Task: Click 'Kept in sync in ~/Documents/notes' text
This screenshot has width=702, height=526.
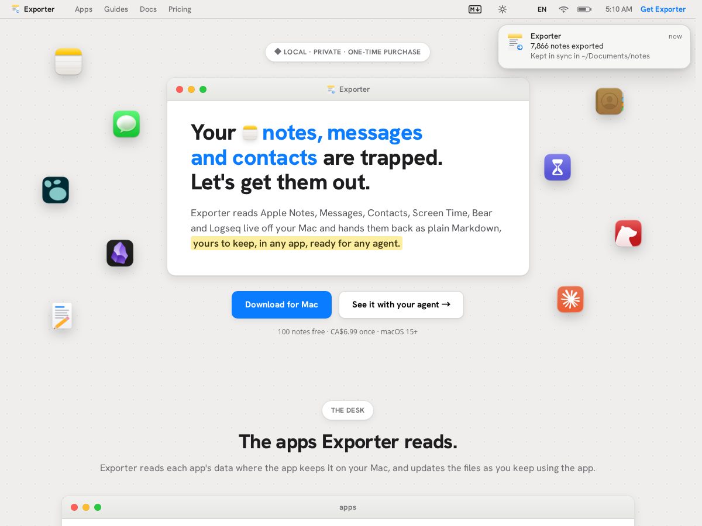Action: 590,56
